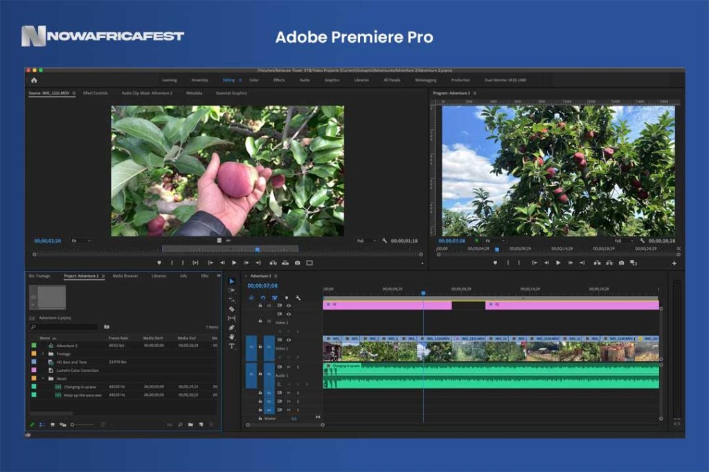Viewport: 709px width, 472px height.
Task: Toggle visibility of the V3 track
Action: tap(289, 305)
